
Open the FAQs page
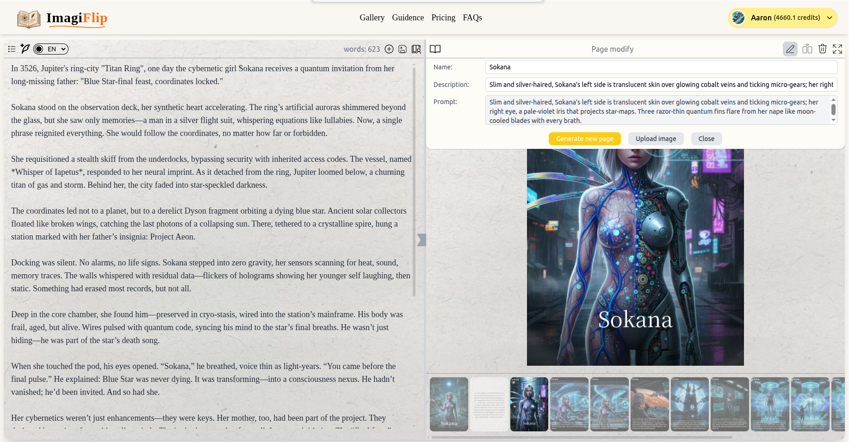tap(472, 18)
